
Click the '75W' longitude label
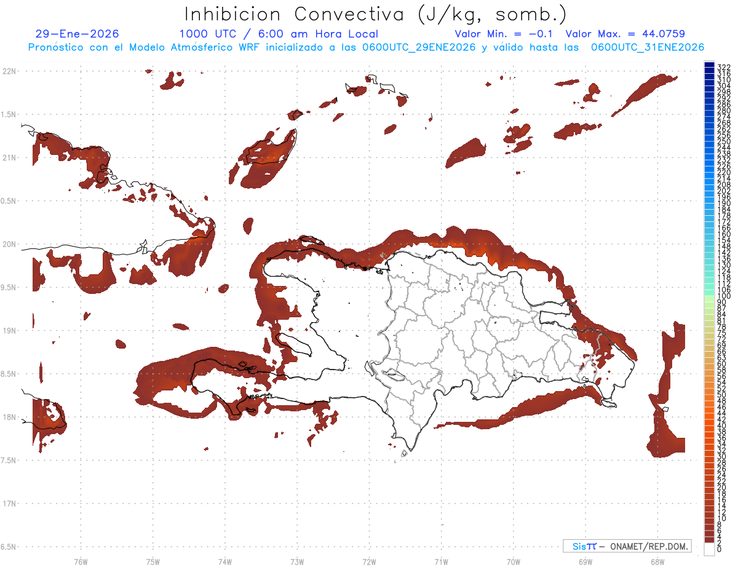pyautogui.click(x=153, y=561)
